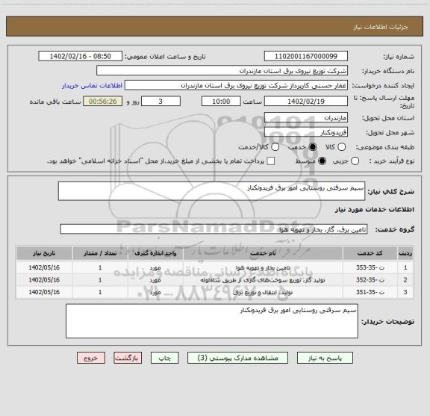Screen dimensions: 430x416
Task: Click the مورد unit cell in row 1
Action: 155,268
